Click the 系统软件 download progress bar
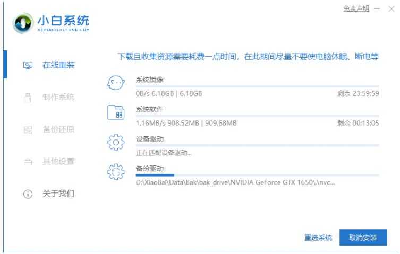Viewport: 400px width, 254px height. [x=258, y=116]
